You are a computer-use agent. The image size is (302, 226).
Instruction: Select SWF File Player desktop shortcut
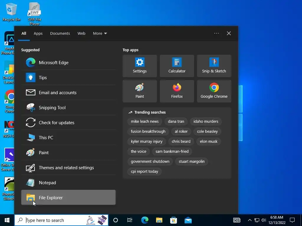pos(35,14)
